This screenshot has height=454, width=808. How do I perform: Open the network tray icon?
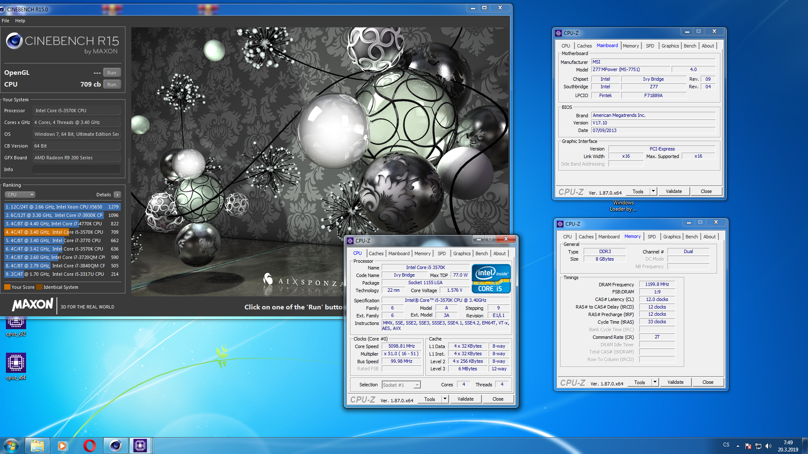coord(758,446)
